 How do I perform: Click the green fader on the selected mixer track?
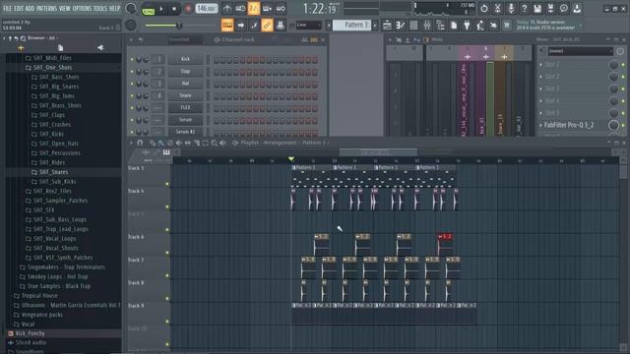point(490,98)
